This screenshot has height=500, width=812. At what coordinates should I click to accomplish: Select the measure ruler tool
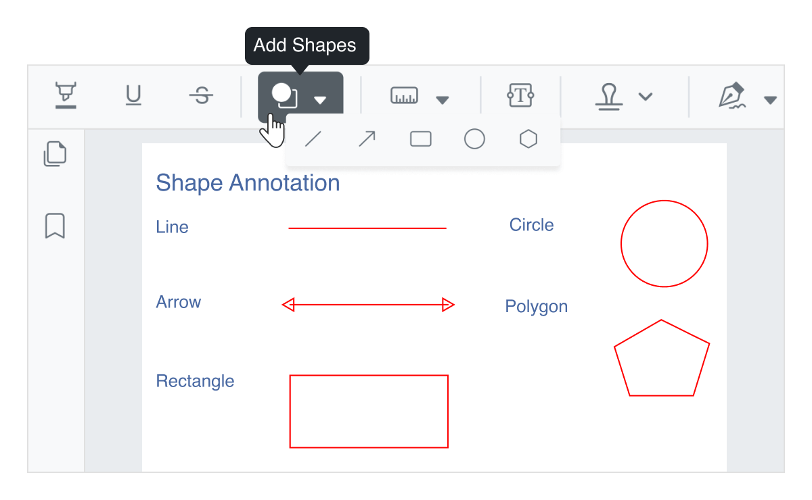[x=405, y=96]
